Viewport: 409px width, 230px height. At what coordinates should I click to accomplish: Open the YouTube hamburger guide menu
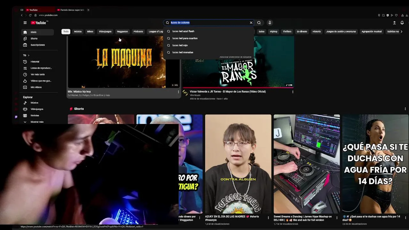pyautogui.click(x=25, y=23)
